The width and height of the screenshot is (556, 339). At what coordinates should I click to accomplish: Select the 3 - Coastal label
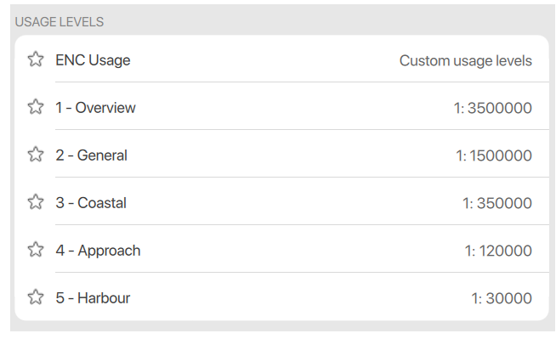(91, 202)
